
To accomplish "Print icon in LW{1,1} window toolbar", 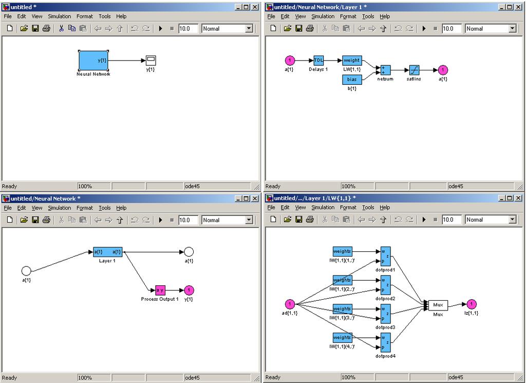I will [310, 220].
